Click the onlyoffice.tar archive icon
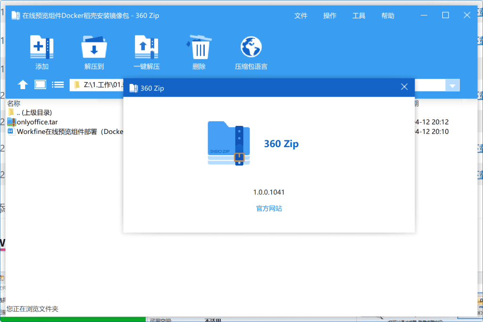The width and height of the screenshot is (483, 322). 11,122
